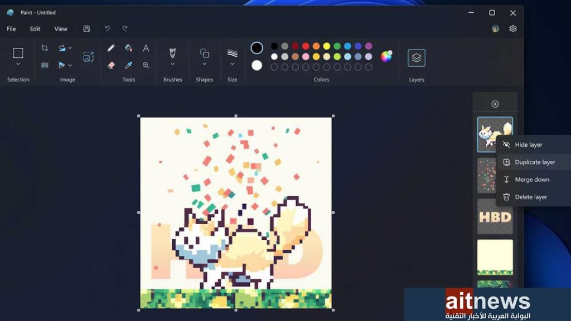This screenshot has width=571, height=321.
Task: Select the Rotate image icon
Action: click(62, 48)
